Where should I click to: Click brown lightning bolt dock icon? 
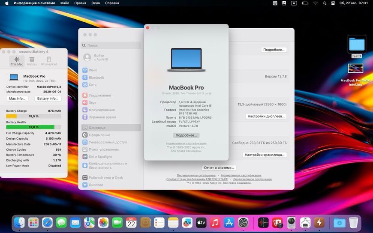(319, 223)
